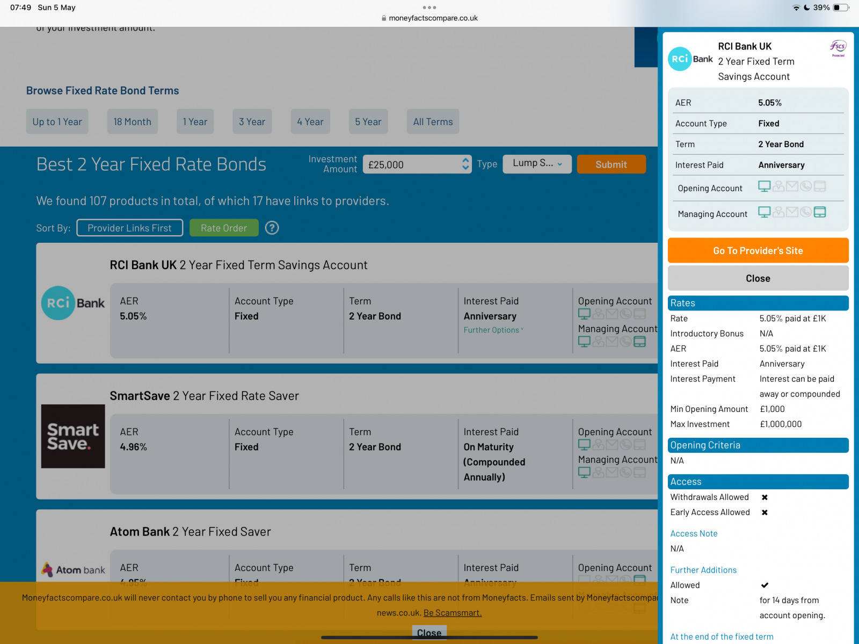The height and width of the screenshot is (644, 859).
Task: Click the battery status icon
Action: click(842, 8)
